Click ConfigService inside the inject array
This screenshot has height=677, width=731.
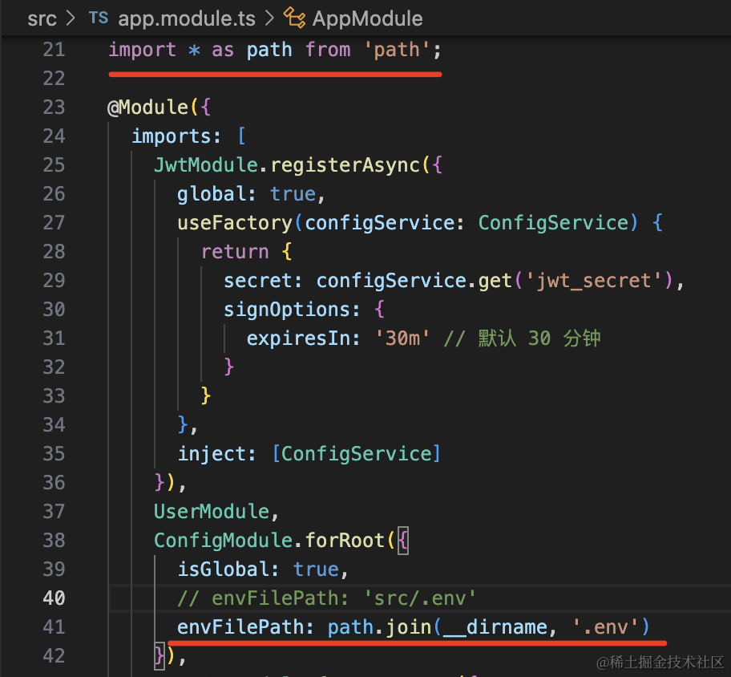point(357,454)
